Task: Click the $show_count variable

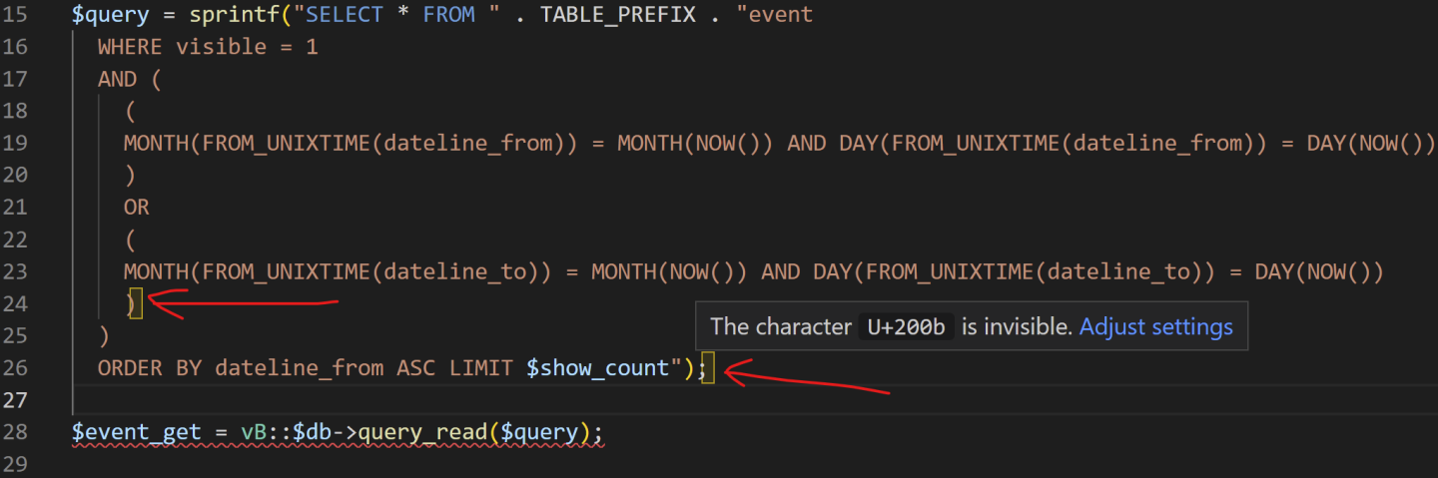Action: 598,368
